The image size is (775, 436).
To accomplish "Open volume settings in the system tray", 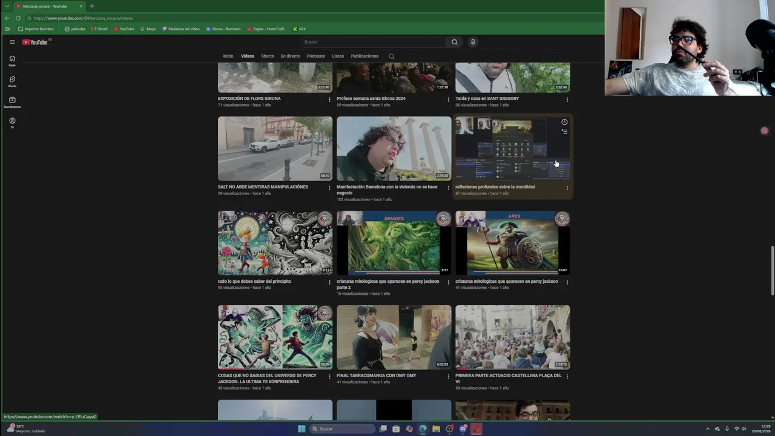I will tap(744, 429).
